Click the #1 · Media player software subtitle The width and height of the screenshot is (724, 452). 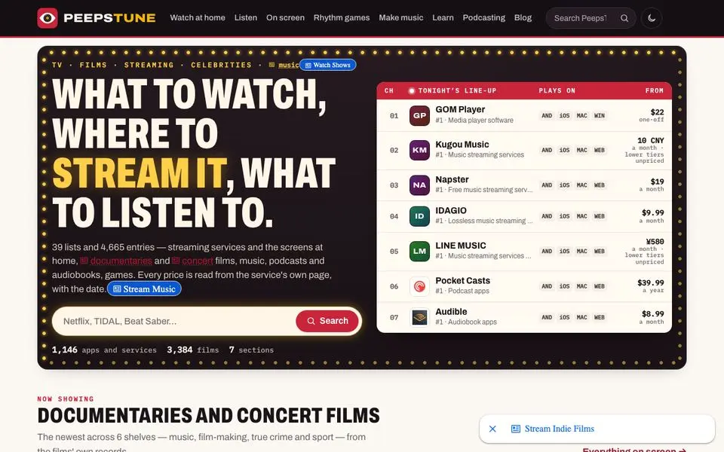(474, 121)
